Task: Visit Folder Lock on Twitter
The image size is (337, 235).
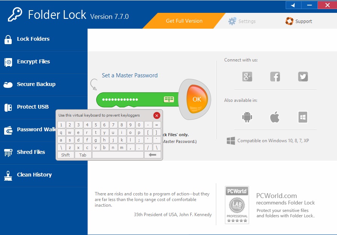Action: pos(303,76)
